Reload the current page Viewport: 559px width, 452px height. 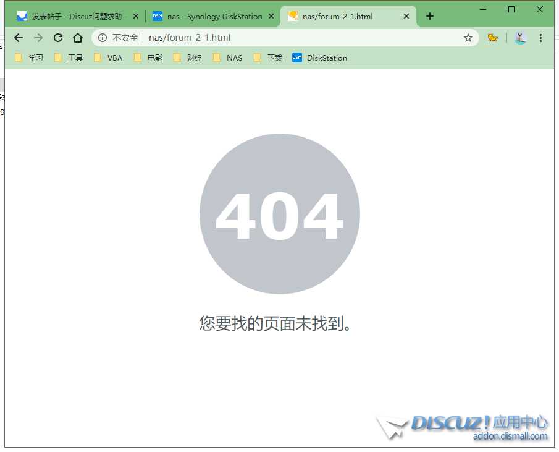coord(58,38)
